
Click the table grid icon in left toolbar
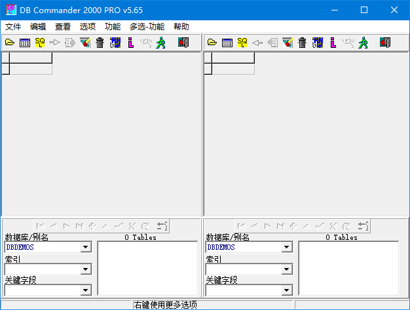[25, 43]
